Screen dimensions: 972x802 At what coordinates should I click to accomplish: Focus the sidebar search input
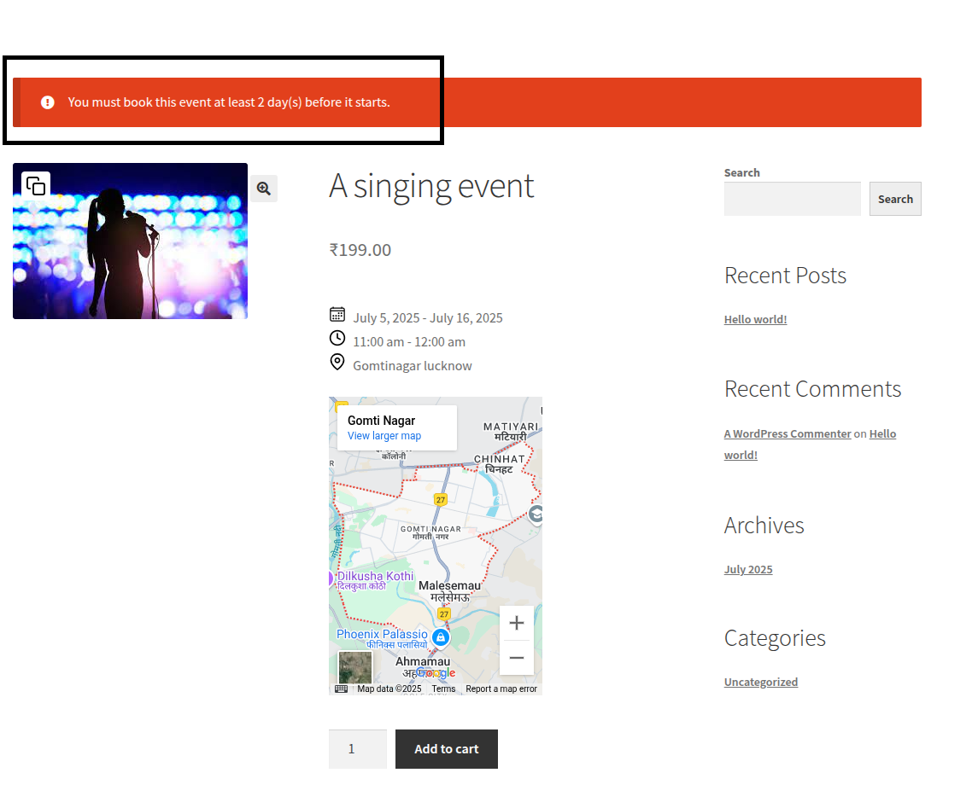(793, 199)
